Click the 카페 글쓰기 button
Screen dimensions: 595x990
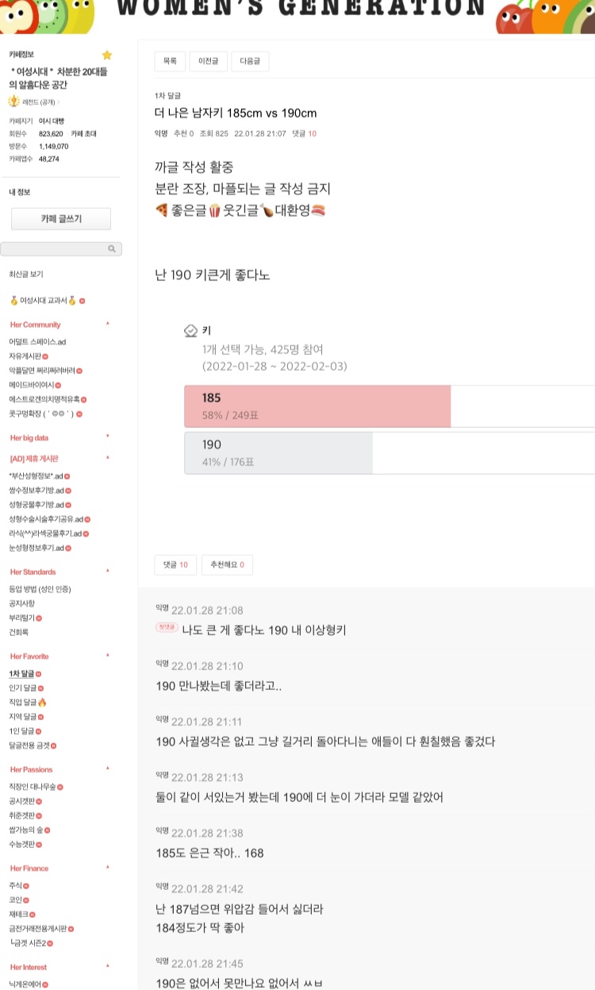(x=61, y=219)
